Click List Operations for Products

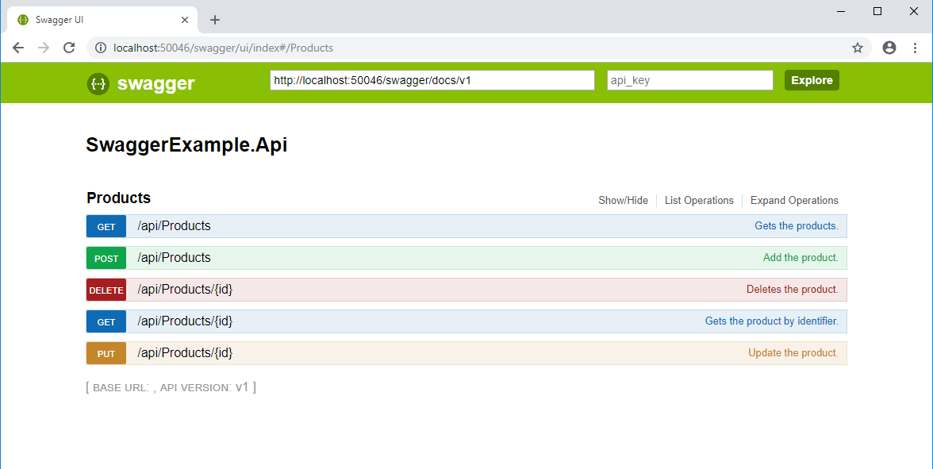point(699,201)
